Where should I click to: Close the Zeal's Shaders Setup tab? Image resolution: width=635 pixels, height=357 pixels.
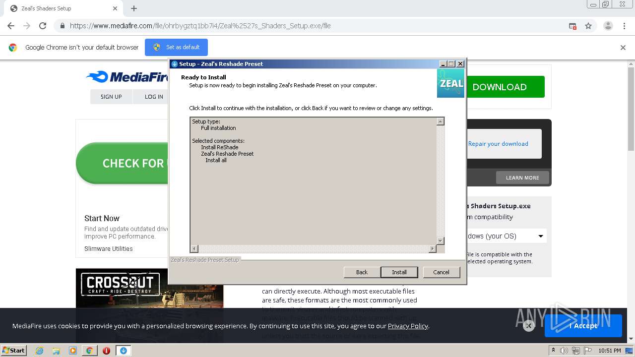click(x=115, y=8)
